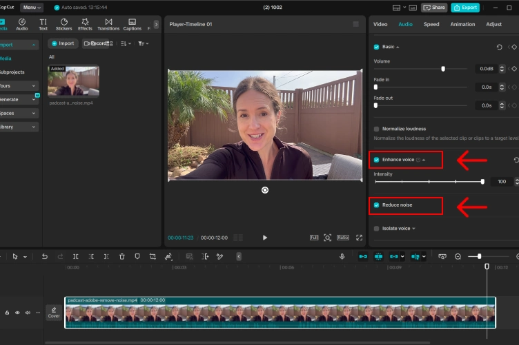Screen dimensions: 519x345
Task: Uncheck the Basic checkbox
Action: coord(376,47)
